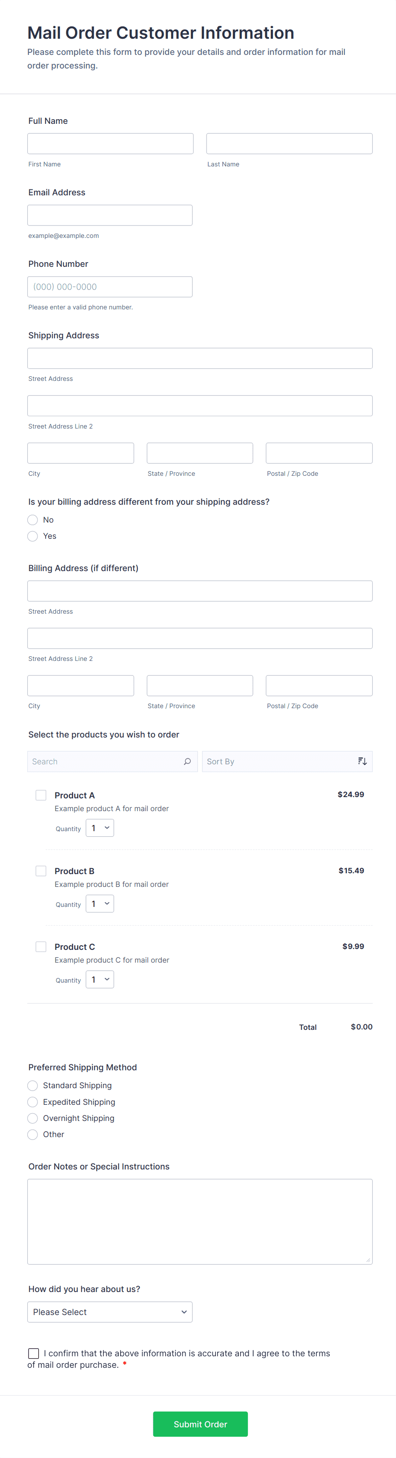
Task: Click the product Search field
Action: point(105,761)
